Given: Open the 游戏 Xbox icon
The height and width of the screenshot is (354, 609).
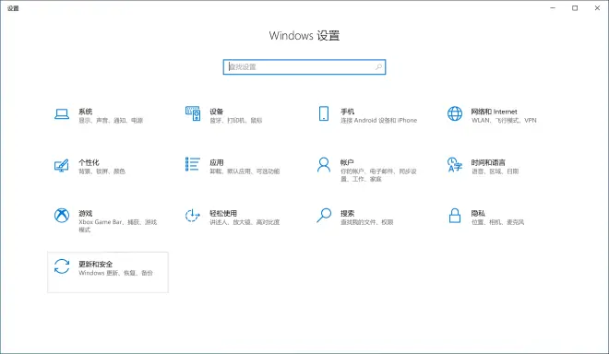Looking at the screenshot, I should (x=62, y=216).
